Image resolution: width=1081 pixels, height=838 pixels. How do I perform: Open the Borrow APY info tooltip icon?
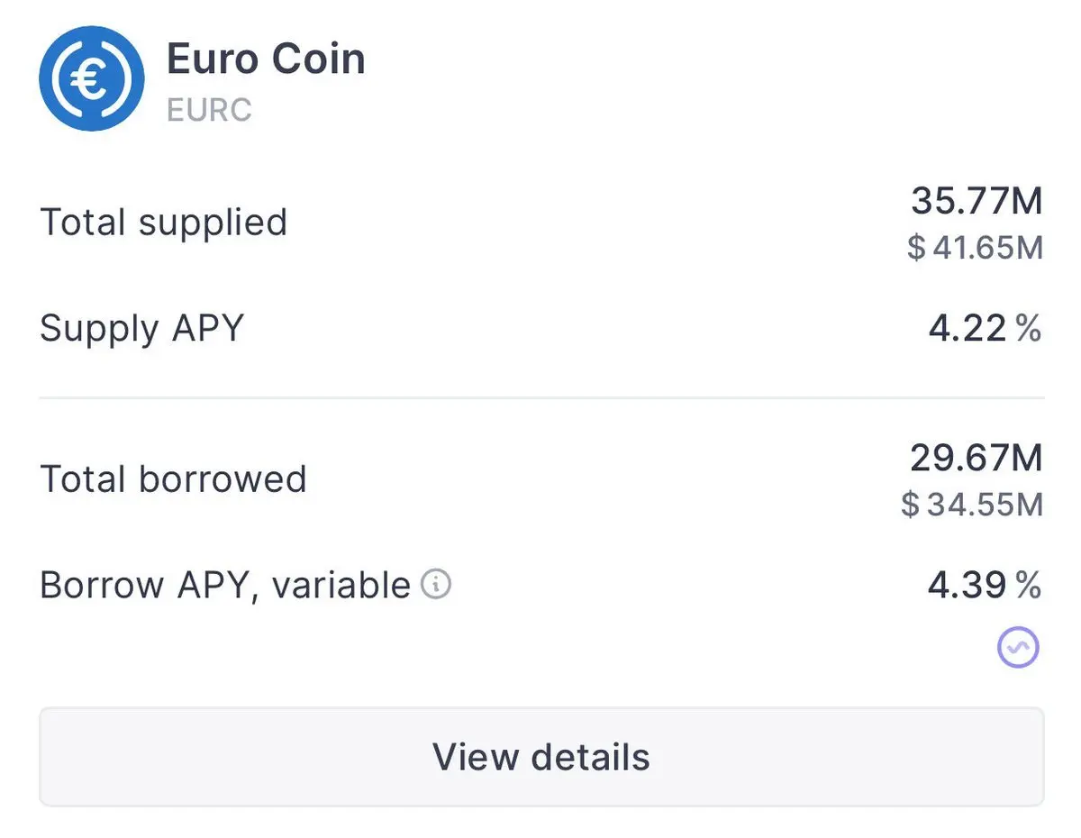click(436, 585)
